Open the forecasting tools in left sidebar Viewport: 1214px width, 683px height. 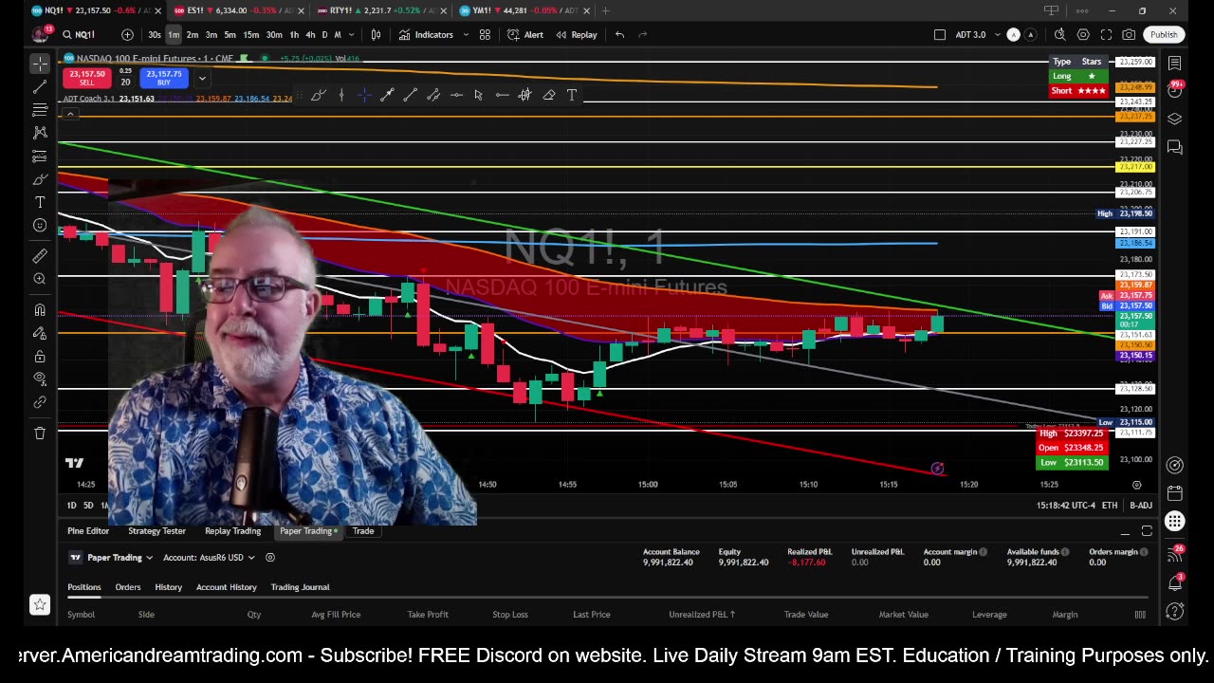[x=40, y=156]
